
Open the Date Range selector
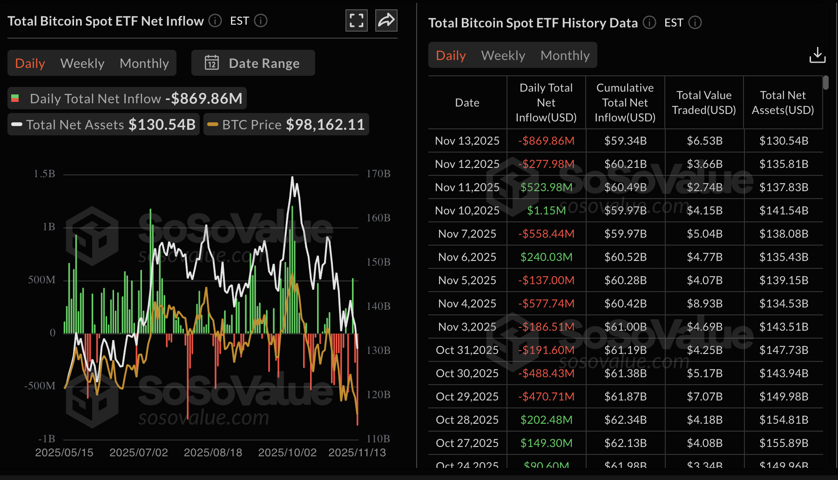coord(253,62)
